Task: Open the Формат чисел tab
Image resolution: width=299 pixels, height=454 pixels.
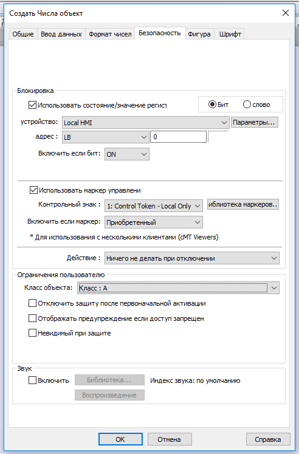Action: point(110,34)
